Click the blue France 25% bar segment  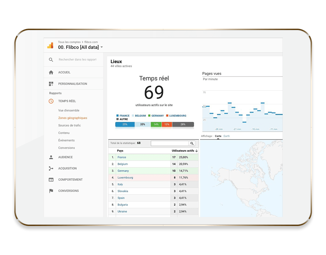tap(125, 125)
